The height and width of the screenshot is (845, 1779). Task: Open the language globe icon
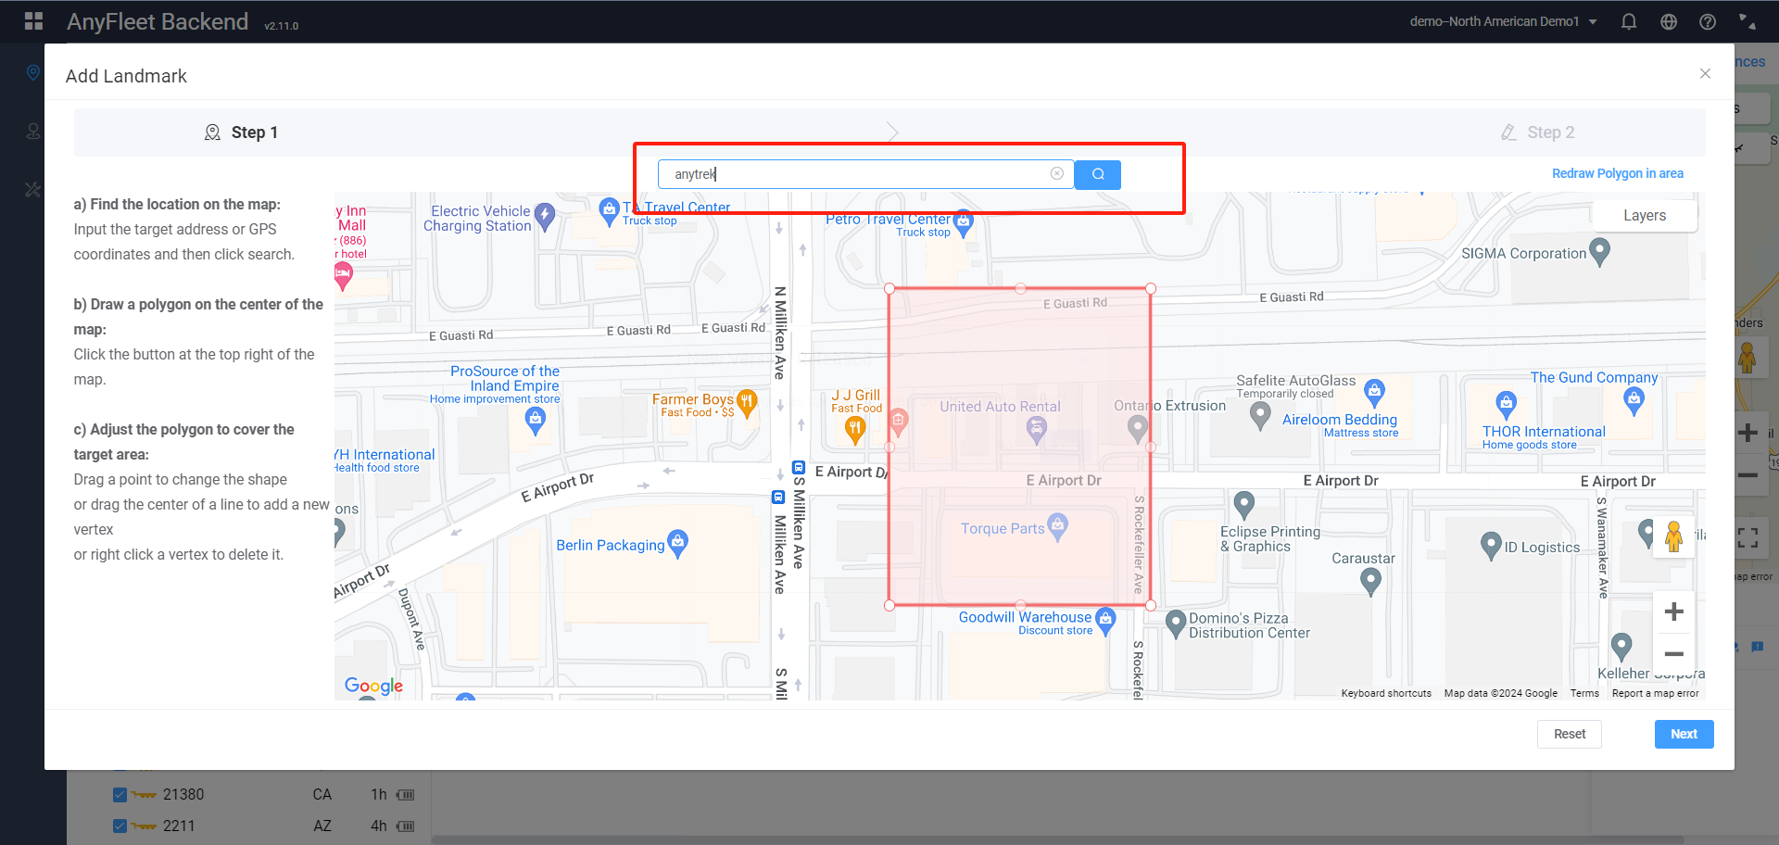(x=1669, y=21)
